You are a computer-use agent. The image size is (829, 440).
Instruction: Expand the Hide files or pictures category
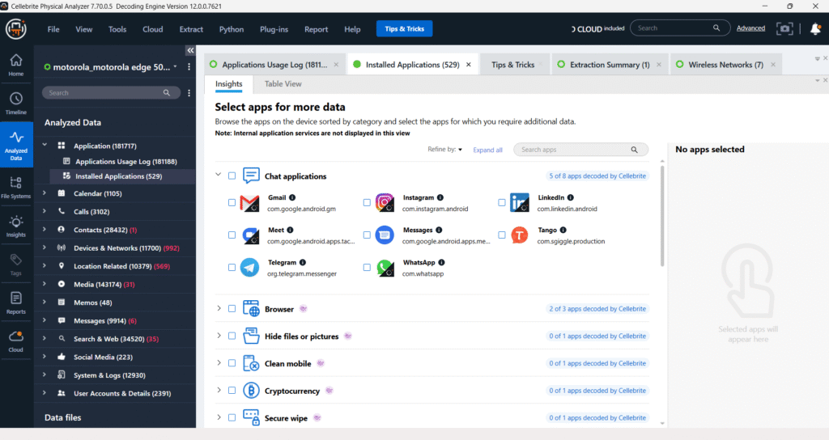pos(219,336)
